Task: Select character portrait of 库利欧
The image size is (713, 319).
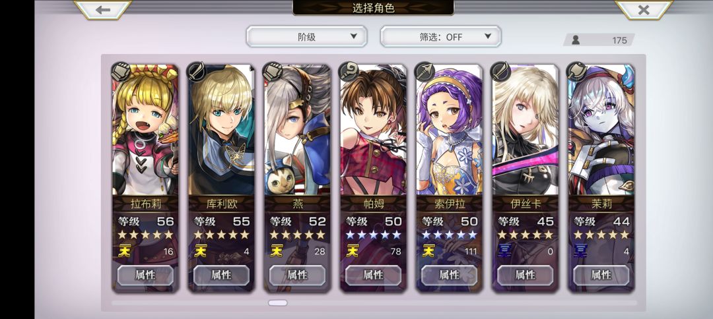Action: pos(221,130)
